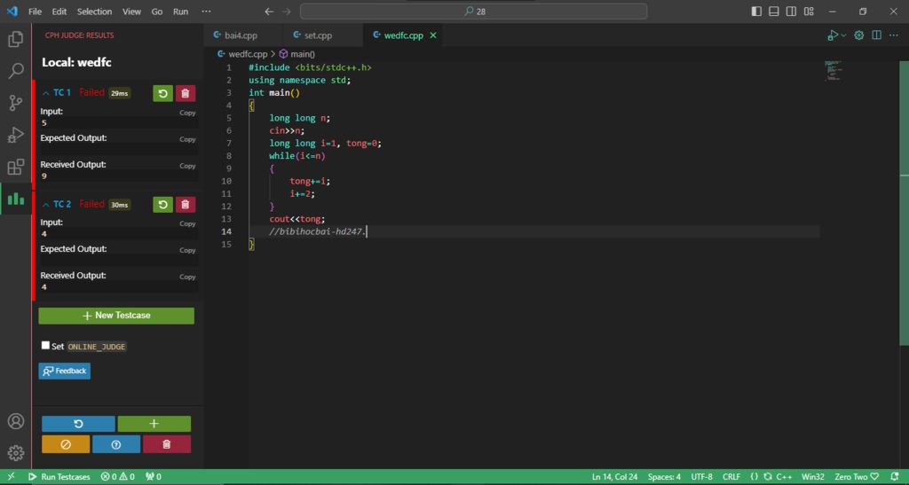909x485 pixels.
Task: Select the CPH Judge bar chart icon
Action: (x=16, y=199)
